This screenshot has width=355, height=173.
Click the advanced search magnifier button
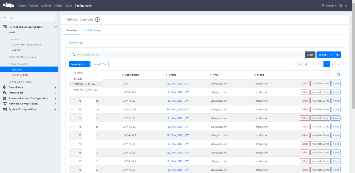(337, 55)
